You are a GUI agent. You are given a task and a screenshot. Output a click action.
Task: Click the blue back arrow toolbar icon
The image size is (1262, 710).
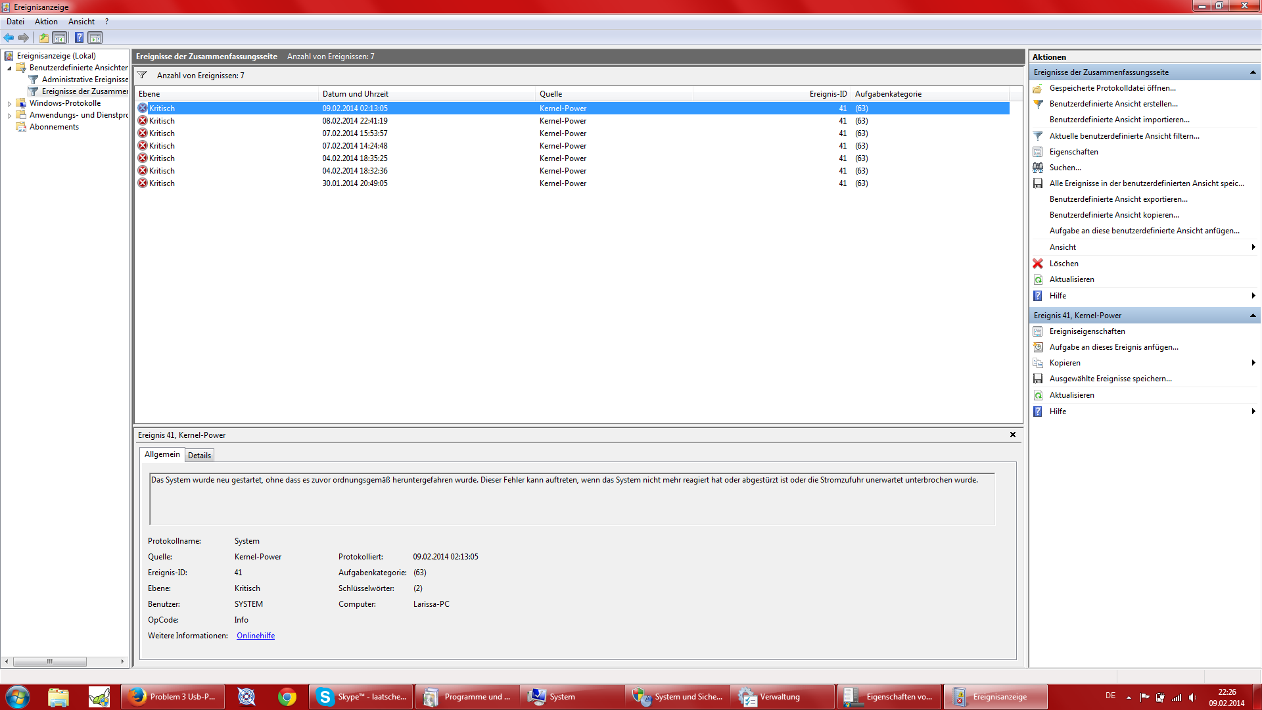pos(9,37)
